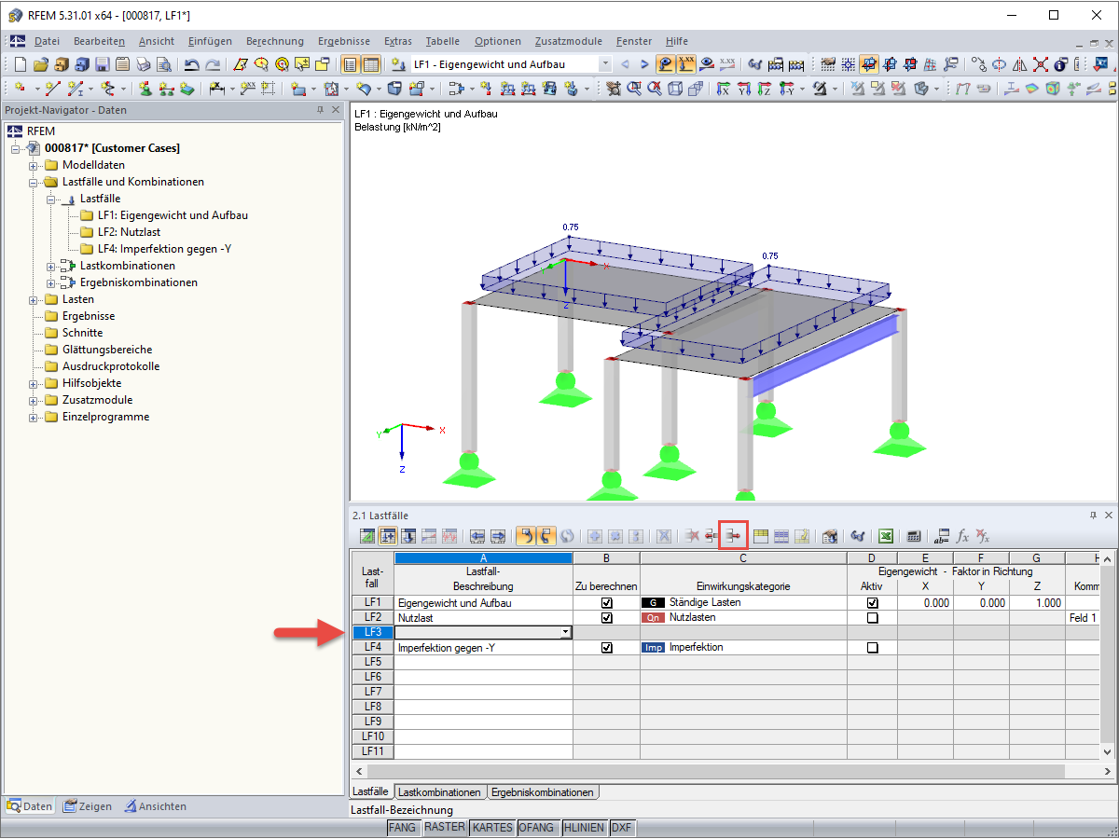Viewport: 1119px width, 839px height.
Task: Go to previous load case arrow
Action: click(625, 64)
